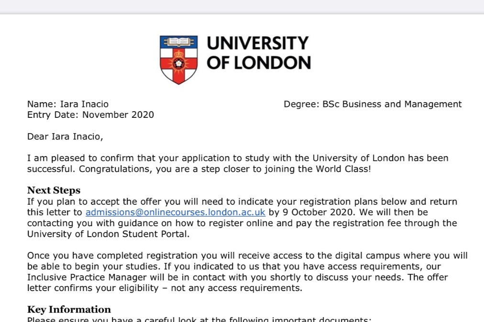Select the Name: Iara Inacio line
484x322 pixels.
point(68,104)
